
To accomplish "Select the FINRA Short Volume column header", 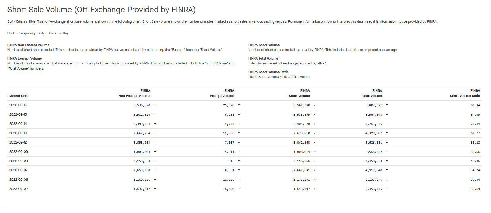I will click(299, 93).
